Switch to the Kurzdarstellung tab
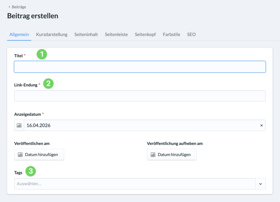The width and height of the screenshot is (280, 202). [52, 35]
